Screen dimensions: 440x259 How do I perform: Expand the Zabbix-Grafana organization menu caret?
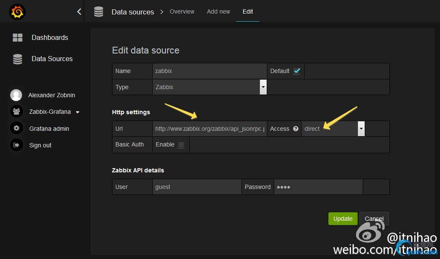[78, 112]
